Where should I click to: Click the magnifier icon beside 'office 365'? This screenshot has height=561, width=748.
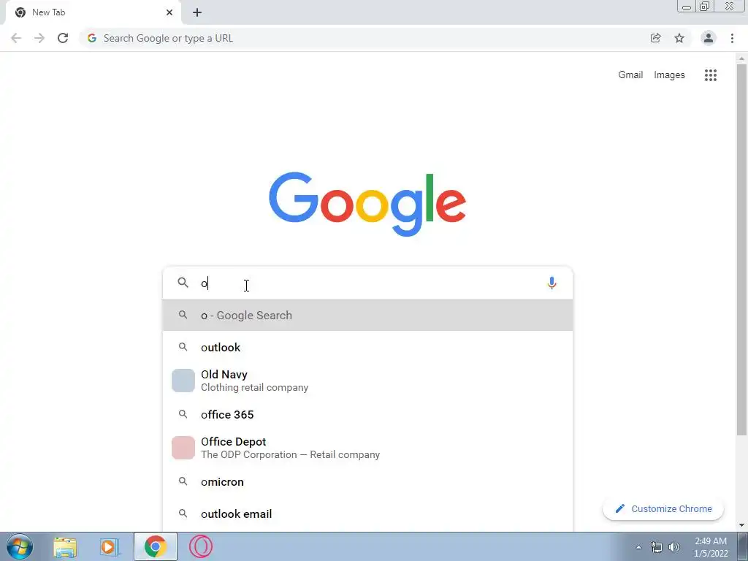[183, 414]
